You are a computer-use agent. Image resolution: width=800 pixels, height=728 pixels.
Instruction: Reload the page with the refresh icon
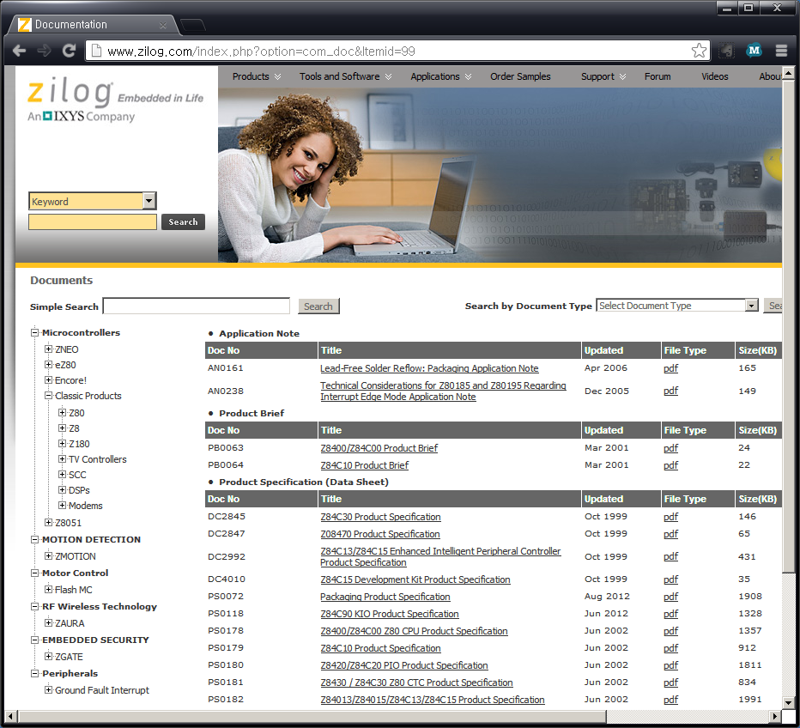tap(69, 51)
